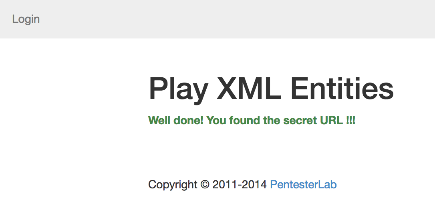Click the word "Play" in the title
The height and width of the screenshot is (214, 435).
(x=178, y=90)
